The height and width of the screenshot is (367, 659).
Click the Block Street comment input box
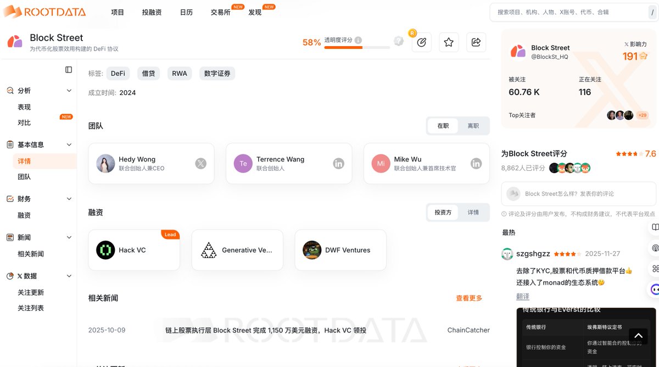(579, 193)
